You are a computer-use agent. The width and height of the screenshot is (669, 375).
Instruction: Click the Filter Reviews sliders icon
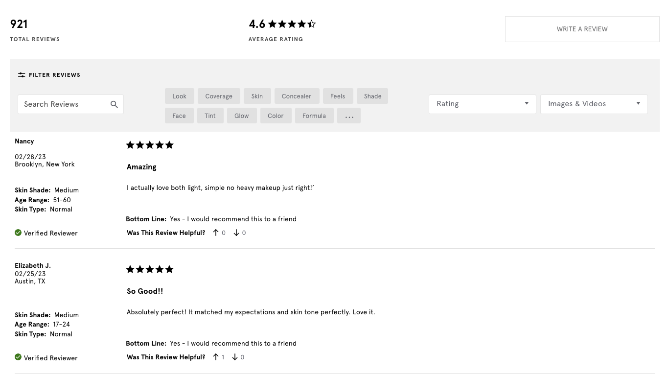coord(22,75)
